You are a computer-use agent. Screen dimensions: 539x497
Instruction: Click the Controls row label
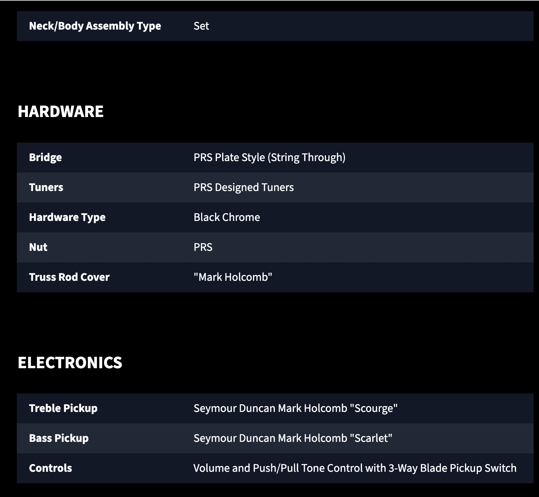pyautogui.click(x=50, y=468)
